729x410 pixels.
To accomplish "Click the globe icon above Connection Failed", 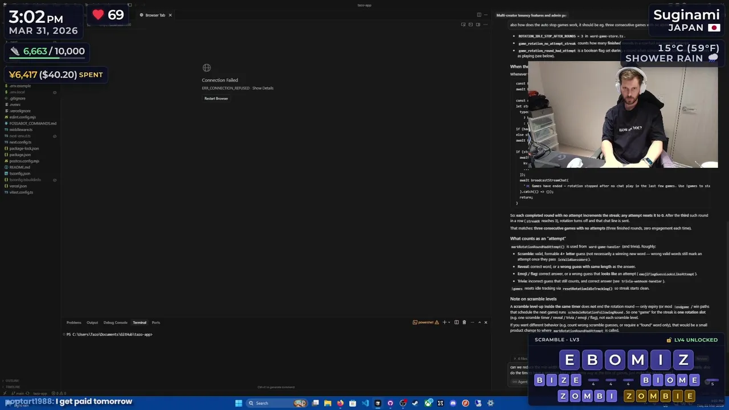I will 207,68.
